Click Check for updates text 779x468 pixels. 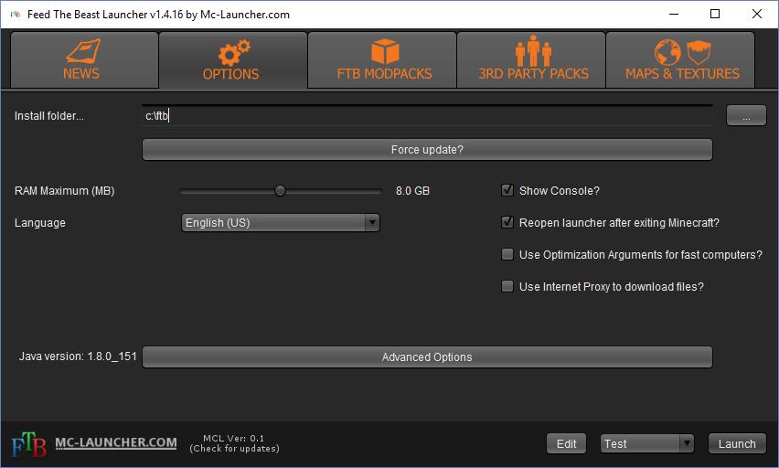(234, 449)
